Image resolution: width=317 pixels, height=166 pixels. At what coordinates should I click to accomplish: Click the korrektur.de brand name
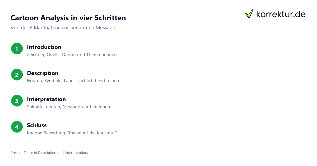pyautogui.click(x=281, y=14)
